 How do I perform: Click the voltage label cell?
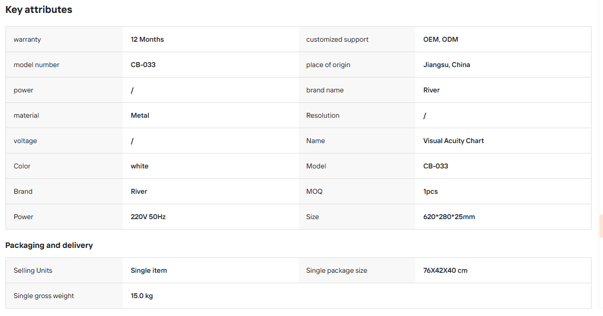tap(64, 141)
